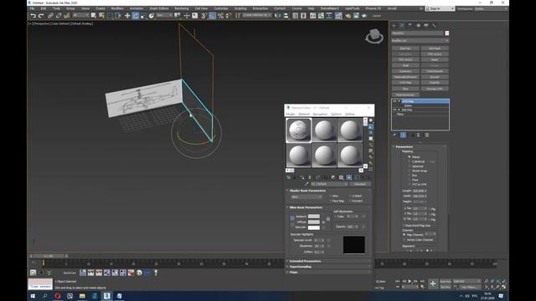Enable the Faceted checkbox
The image size is (536, 301).
pyautogui.click(x=350, y=201)
